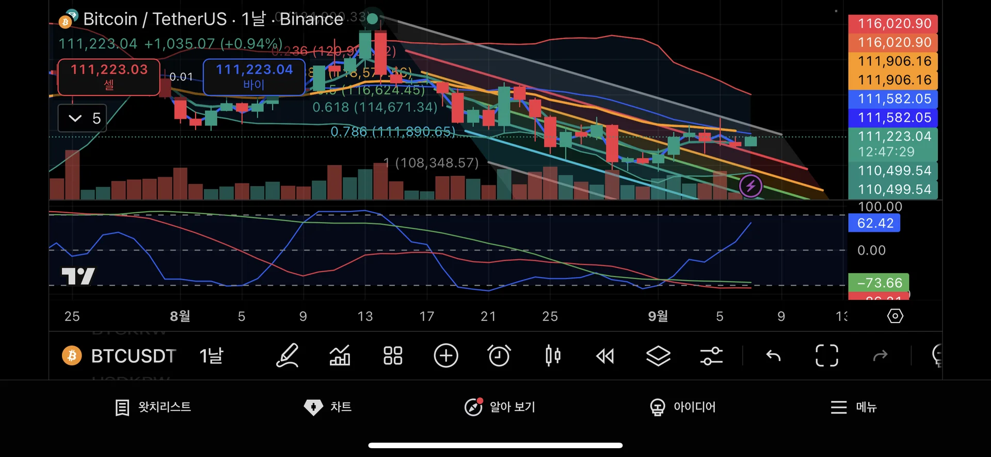The height and width of the screenshot is (457, 991).
Task: Start bar replay with rewind icon
Action: click(x=605, y=356)
